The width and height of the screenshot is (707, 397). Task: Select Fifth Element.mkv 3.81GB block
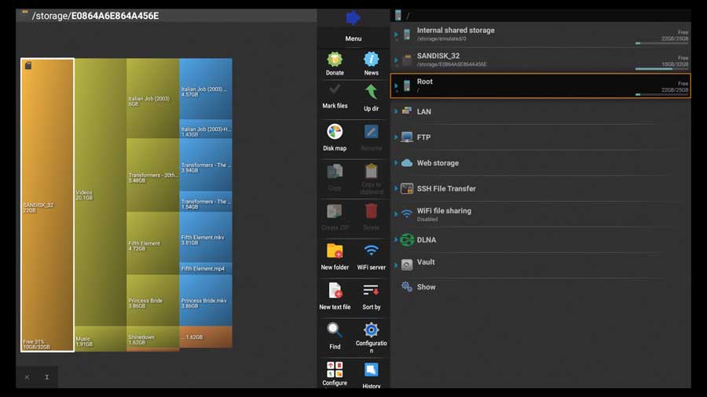pos(206,237)
